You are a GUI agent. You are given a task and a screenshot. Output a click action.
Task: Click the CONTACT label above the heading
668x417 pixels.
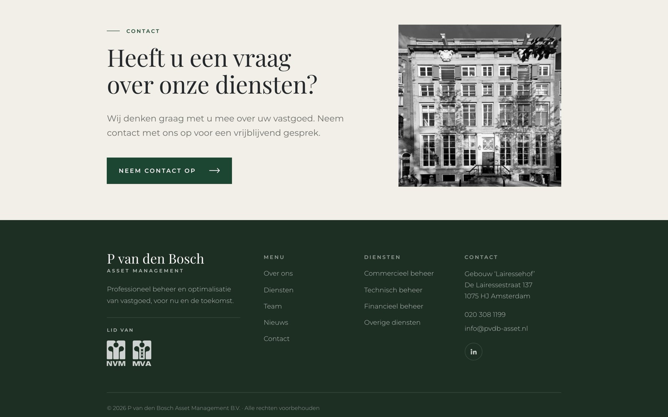[143, 31]
